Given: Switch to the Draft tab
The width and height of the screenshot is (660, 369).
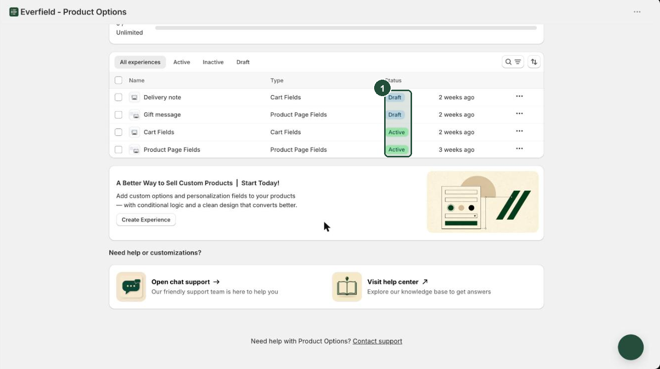Looking at the screenshot, I should click(243, 62).
